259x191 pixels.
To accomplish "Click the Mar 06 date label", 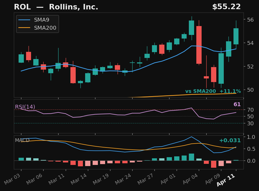I will [x=34, y=179].
